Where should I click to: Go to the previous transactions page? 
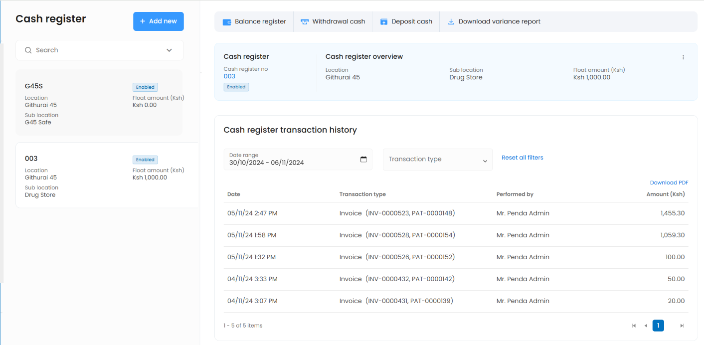coord(646,326)
